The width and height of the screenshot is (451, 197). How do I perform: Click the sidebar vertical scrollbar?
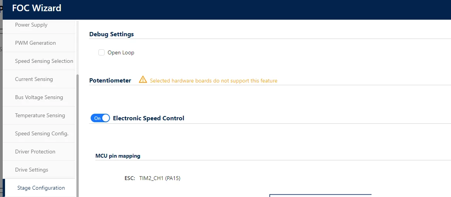77,135
